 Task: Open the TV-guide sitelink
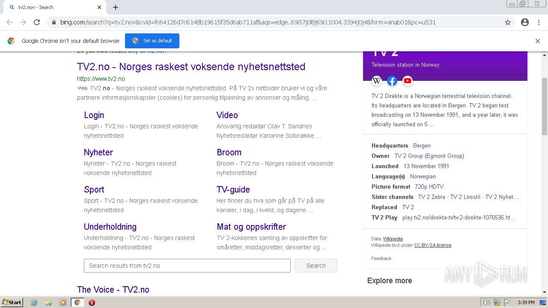point(233,190)
